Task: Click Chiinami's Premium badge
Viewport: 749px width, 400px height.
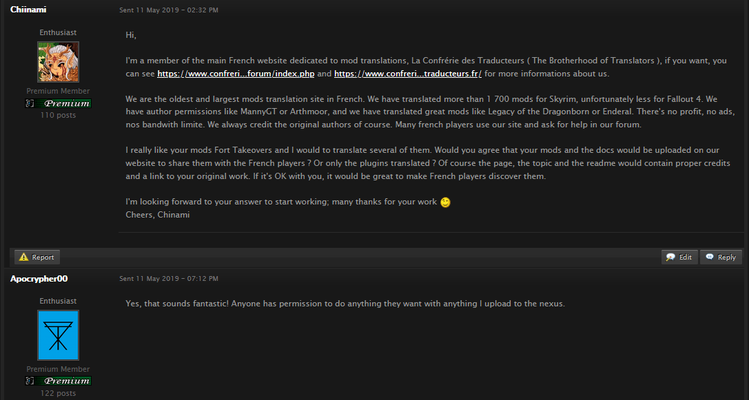Action: tap(59, 103)
